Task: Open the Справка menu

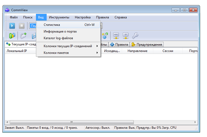Action: click(120, 17)
